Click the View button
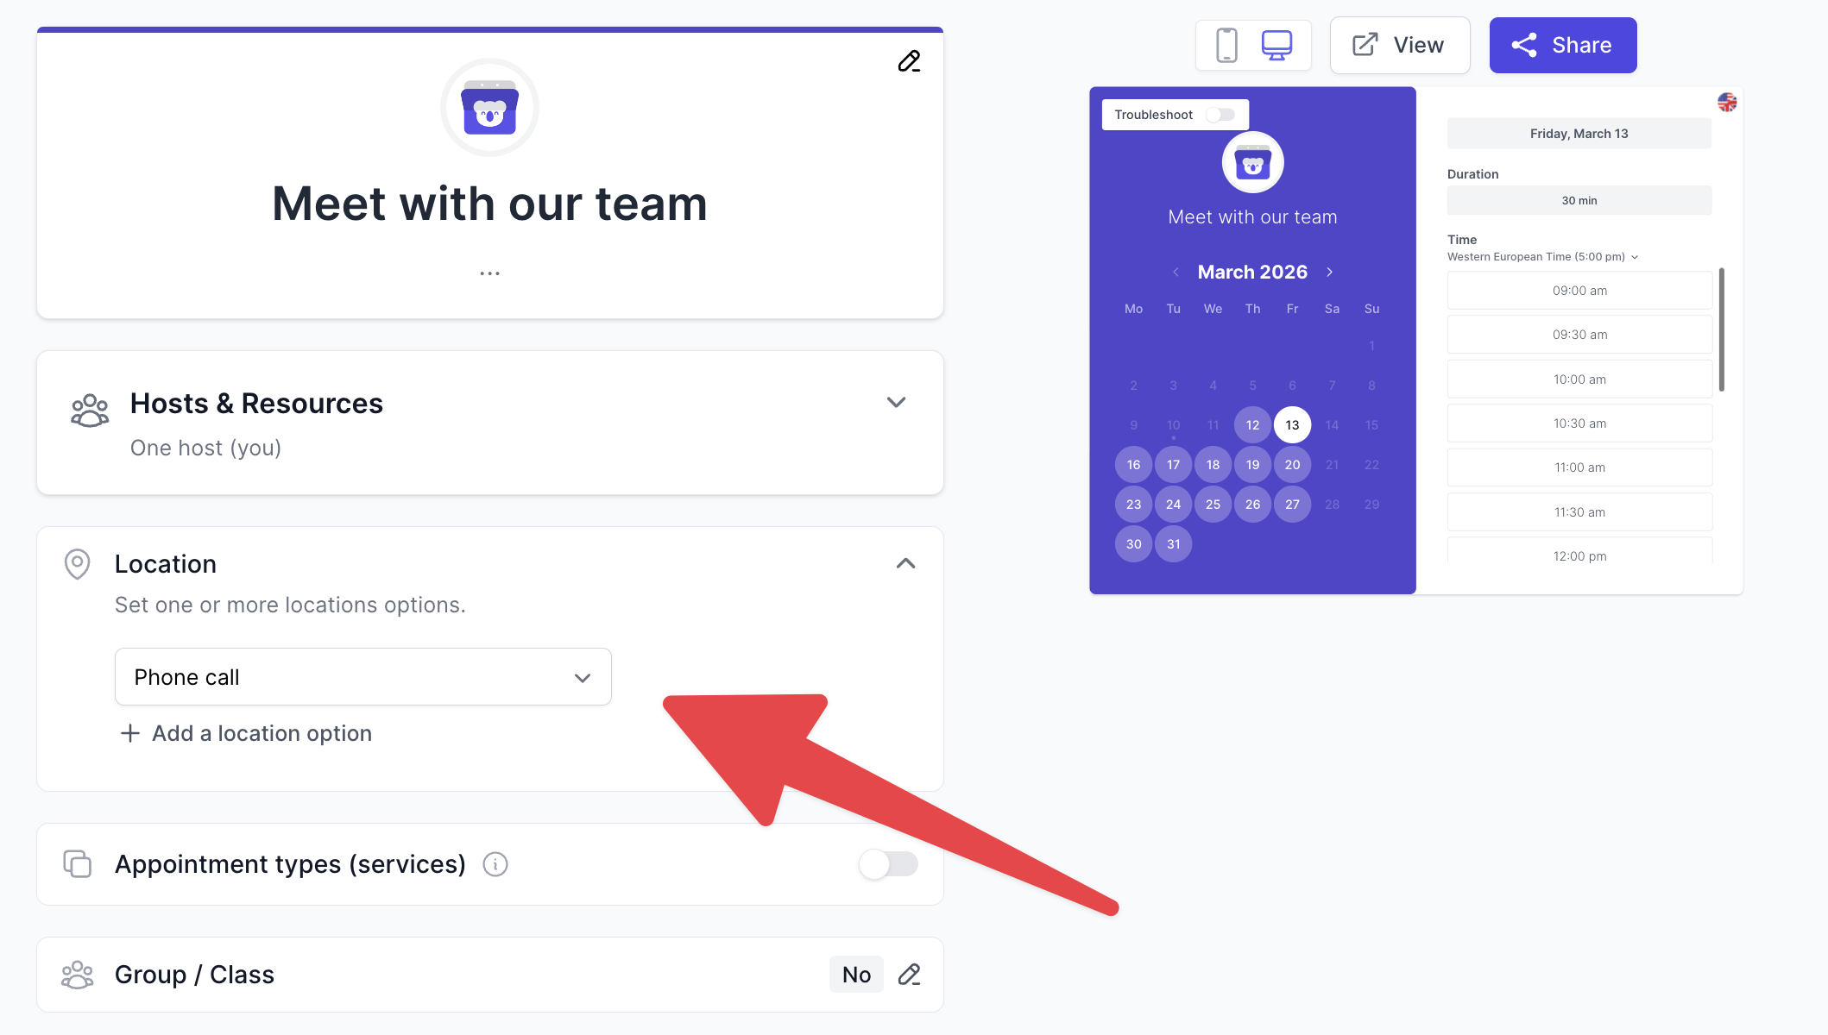Screen dimensions: 1828x1035 [x=1400, y=45]
